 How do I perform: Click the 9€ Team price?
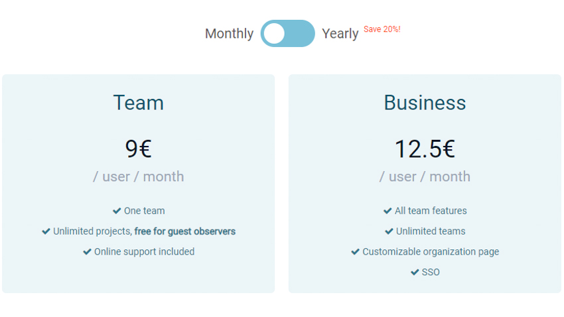tap(139, 149)
